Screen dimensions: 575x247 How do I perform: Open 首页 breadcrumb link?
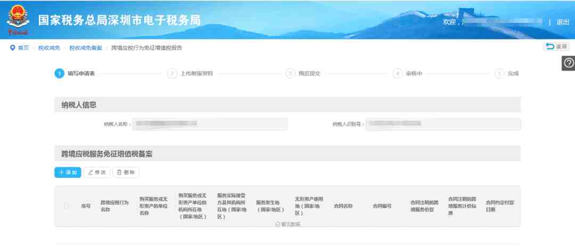23,48
